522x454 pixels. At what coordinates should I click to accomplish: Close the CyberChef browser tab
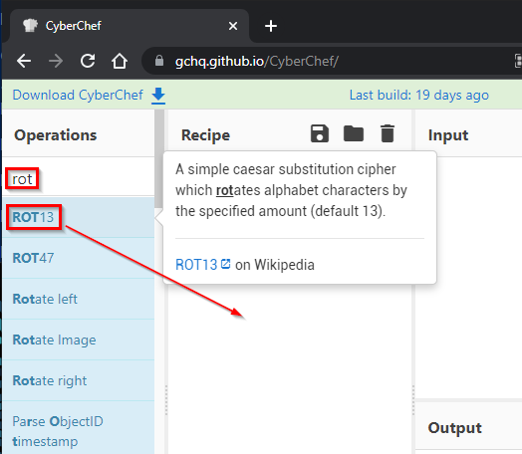pos(233,26)
